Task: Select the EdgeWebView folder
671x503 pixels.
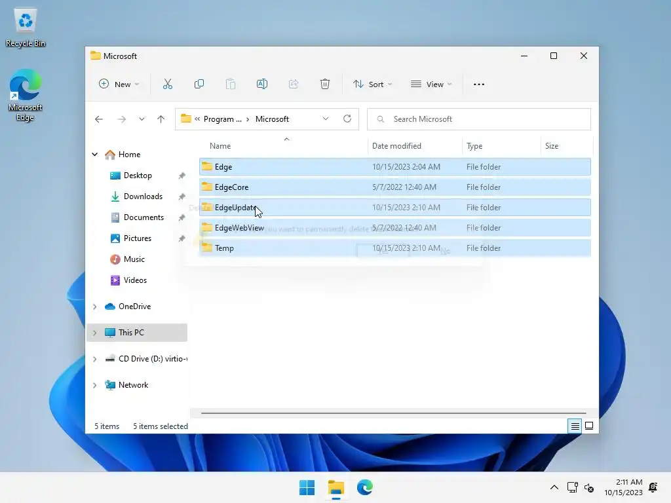Action: point(394,227)
